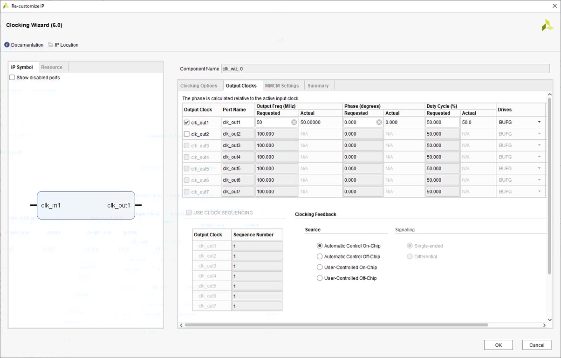
Task: Switch to the MMCM Settings tab
Action: (x=282, y=86)
